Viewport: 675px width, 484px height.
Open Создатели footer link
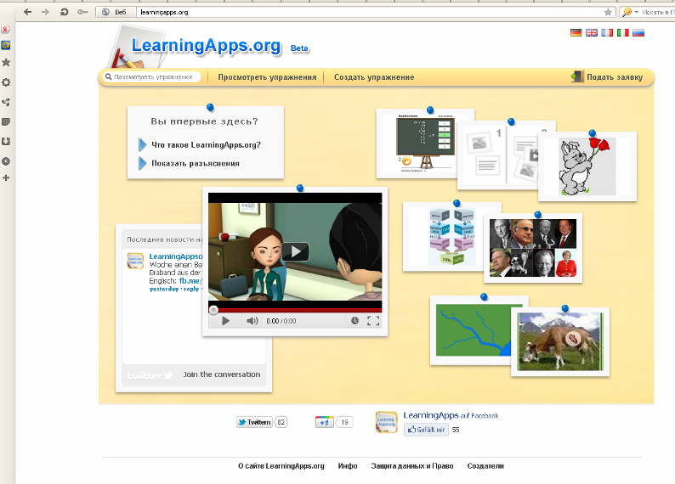pyautogui.click(x=485, y=466)
